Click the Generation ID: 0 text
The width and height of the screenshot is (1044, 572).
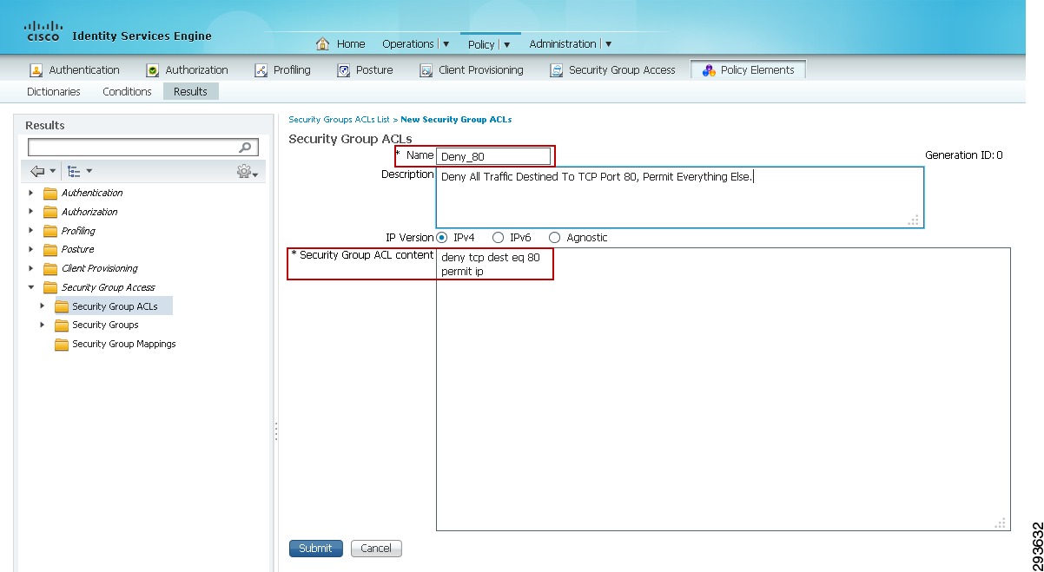coord(964,155)
